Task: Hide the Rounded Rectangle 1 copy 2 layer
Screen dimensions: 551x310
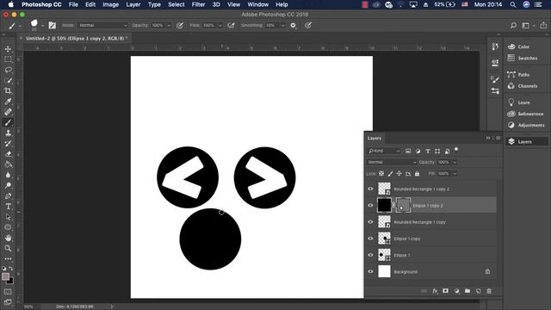Action: click(x=370, y=189)
